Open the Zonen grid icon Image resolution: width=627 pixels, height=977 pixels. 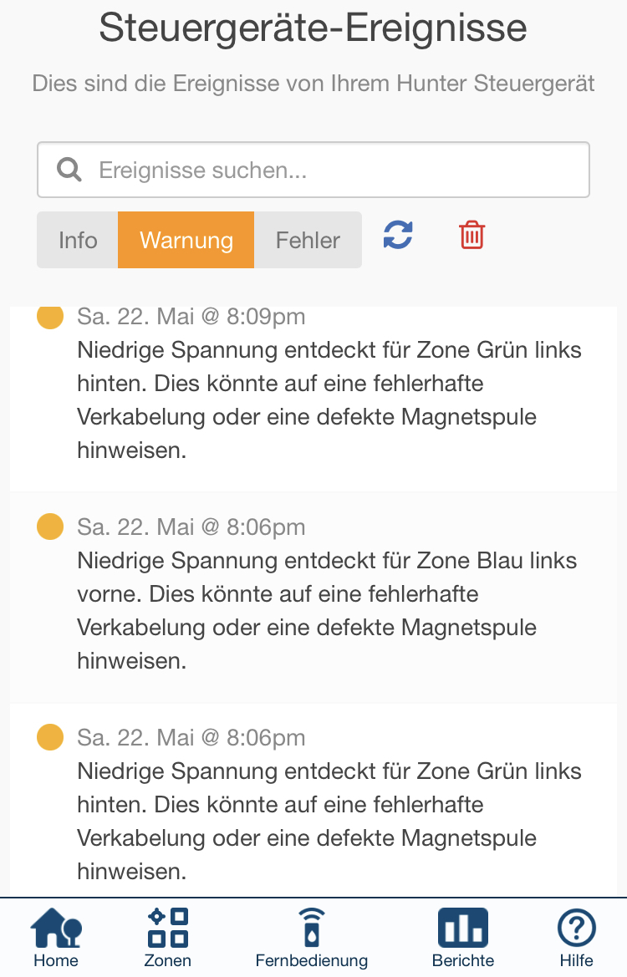(x=168, y=928)
